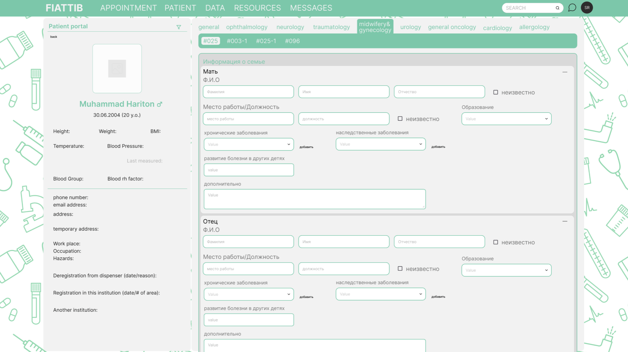Check неизвестно for mother's workplace
This screenshot has height=352, width=628.
400,118
